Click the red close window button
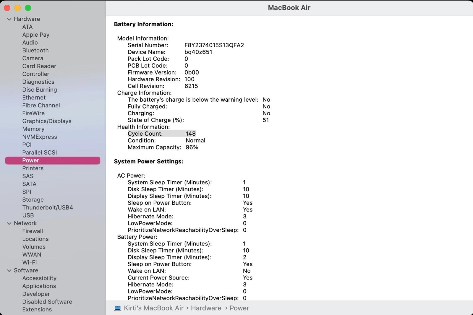This screenshot has height=315, width=473. (7, 8)
